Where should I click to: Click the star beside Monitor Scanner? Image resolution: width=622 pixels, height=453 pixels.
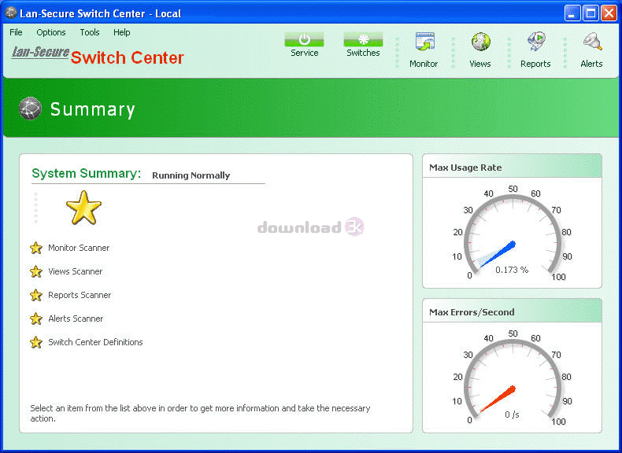click(x=36, y=248)
